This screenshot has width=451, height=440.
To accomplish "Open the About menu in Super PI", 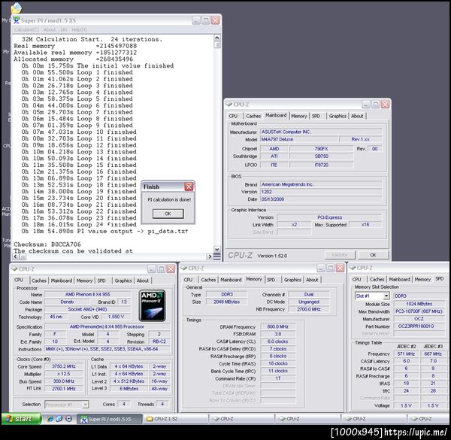I will point(55,29).
